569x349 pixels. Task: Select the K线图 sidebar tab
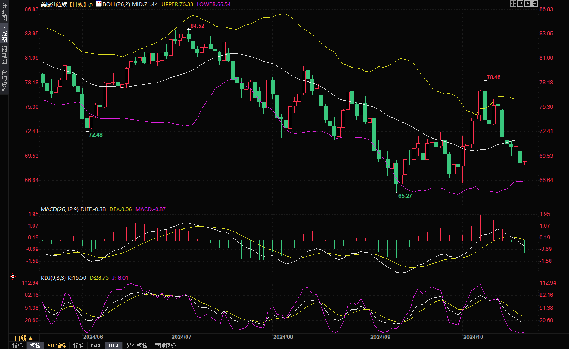(4, 34)
